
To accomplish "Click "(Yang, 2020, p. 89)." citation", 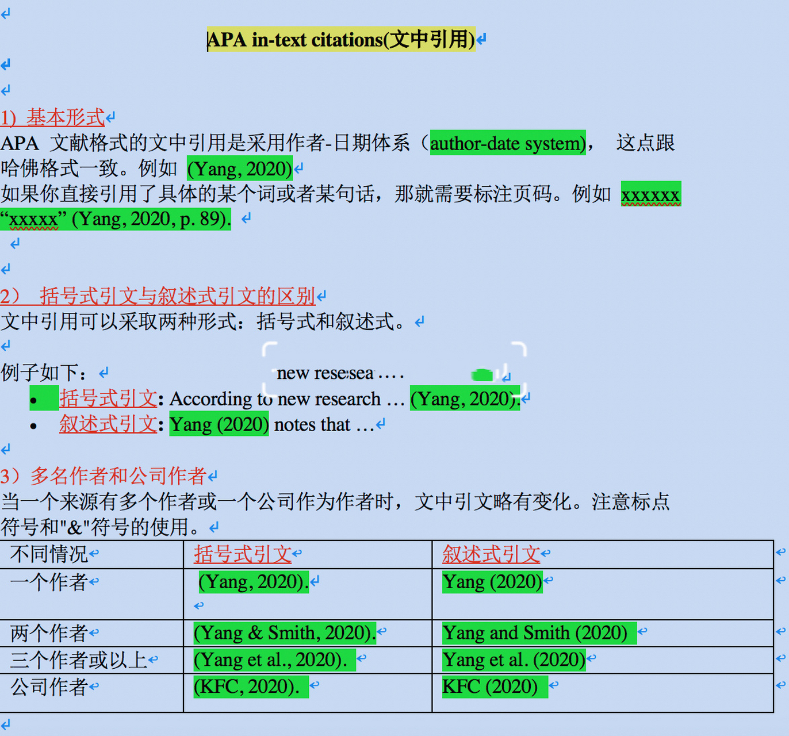I will (151, 219).
